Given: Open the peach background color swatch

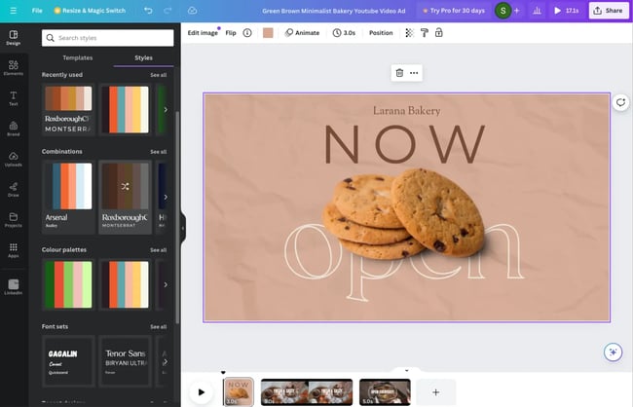Looking at the screenshot, I should click(268, 32).
